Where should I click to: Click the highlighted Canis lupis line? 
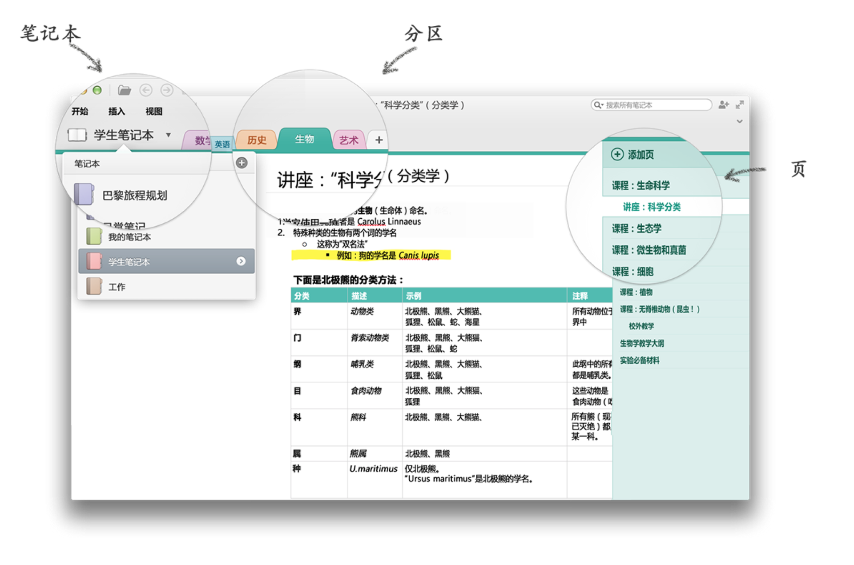[x=371, y=255]
